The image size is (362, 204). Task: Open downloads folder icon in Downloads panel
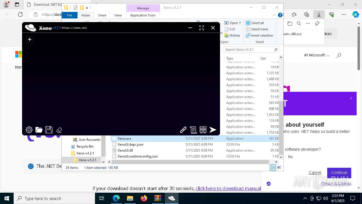(290, 24)
